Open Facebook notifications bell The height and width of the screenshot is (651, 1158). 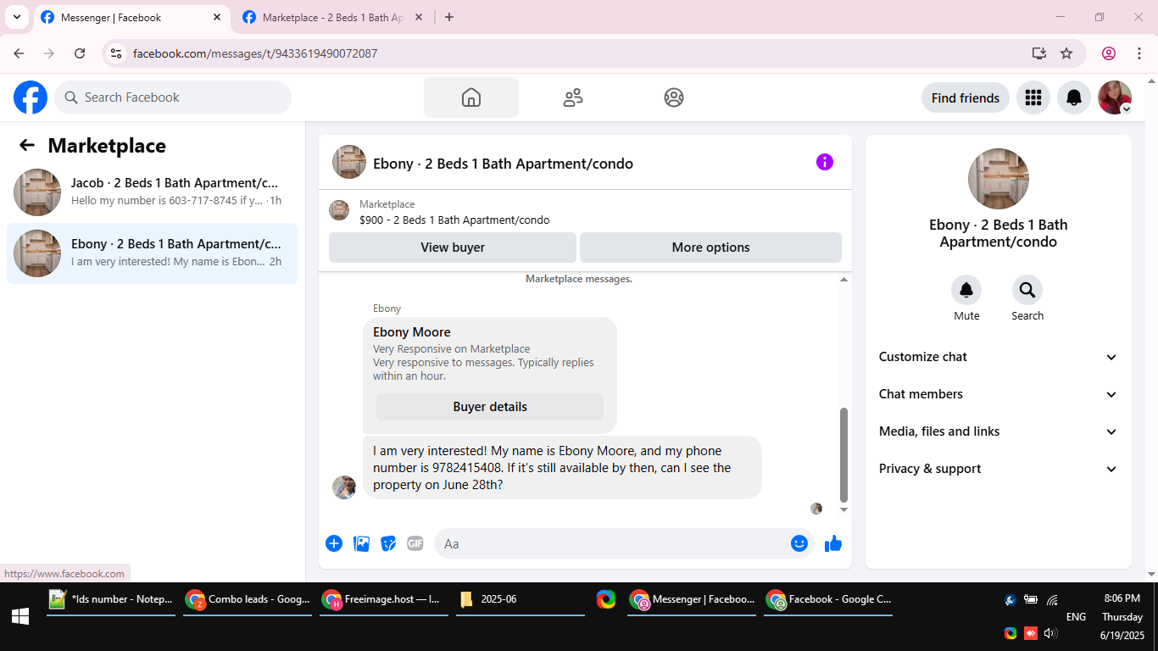[1074, 97]
